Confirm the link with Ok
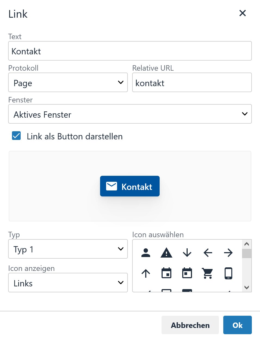This screenshot has width=260, height=338. tap(237, 325)
